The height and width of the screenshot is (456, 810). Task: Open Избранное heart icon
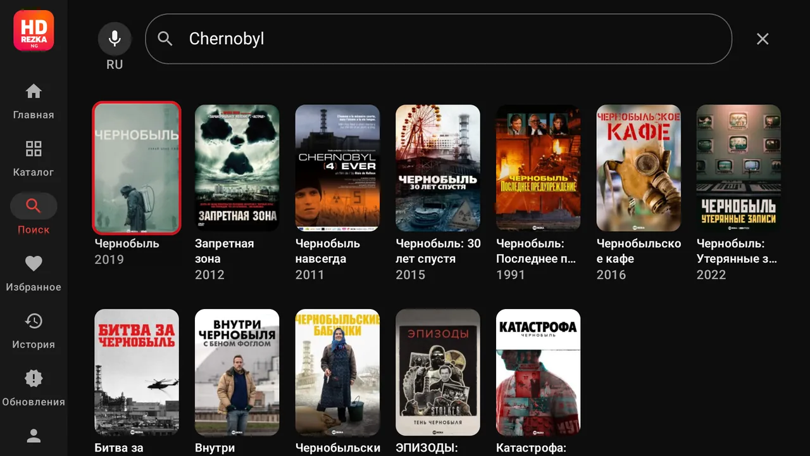34,263
